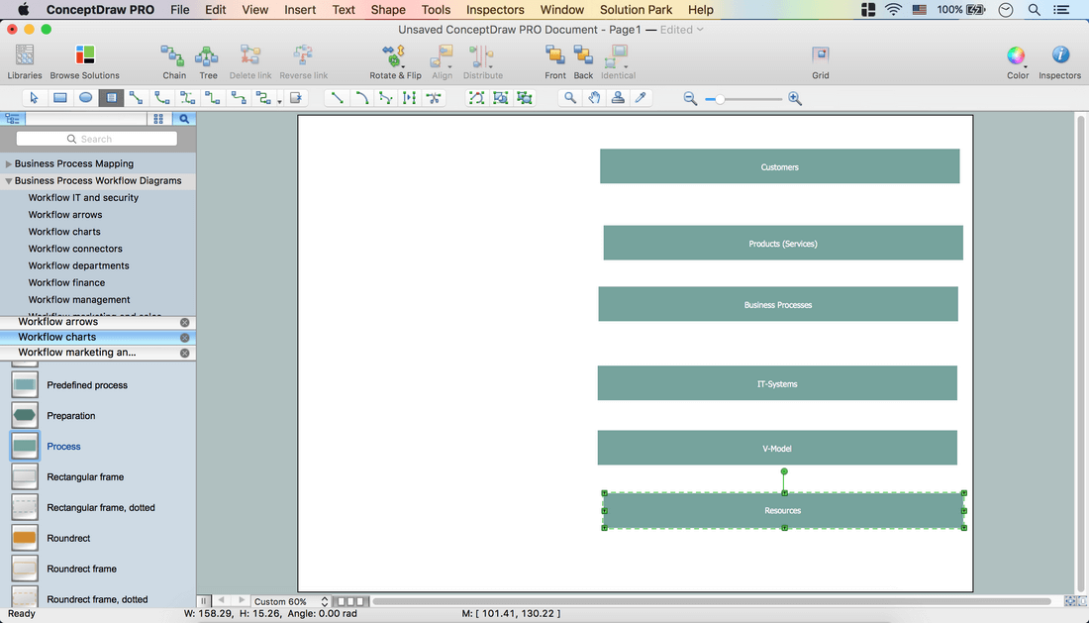Open the Solution Park menu

pyautogui.click(x=636, y=10)
